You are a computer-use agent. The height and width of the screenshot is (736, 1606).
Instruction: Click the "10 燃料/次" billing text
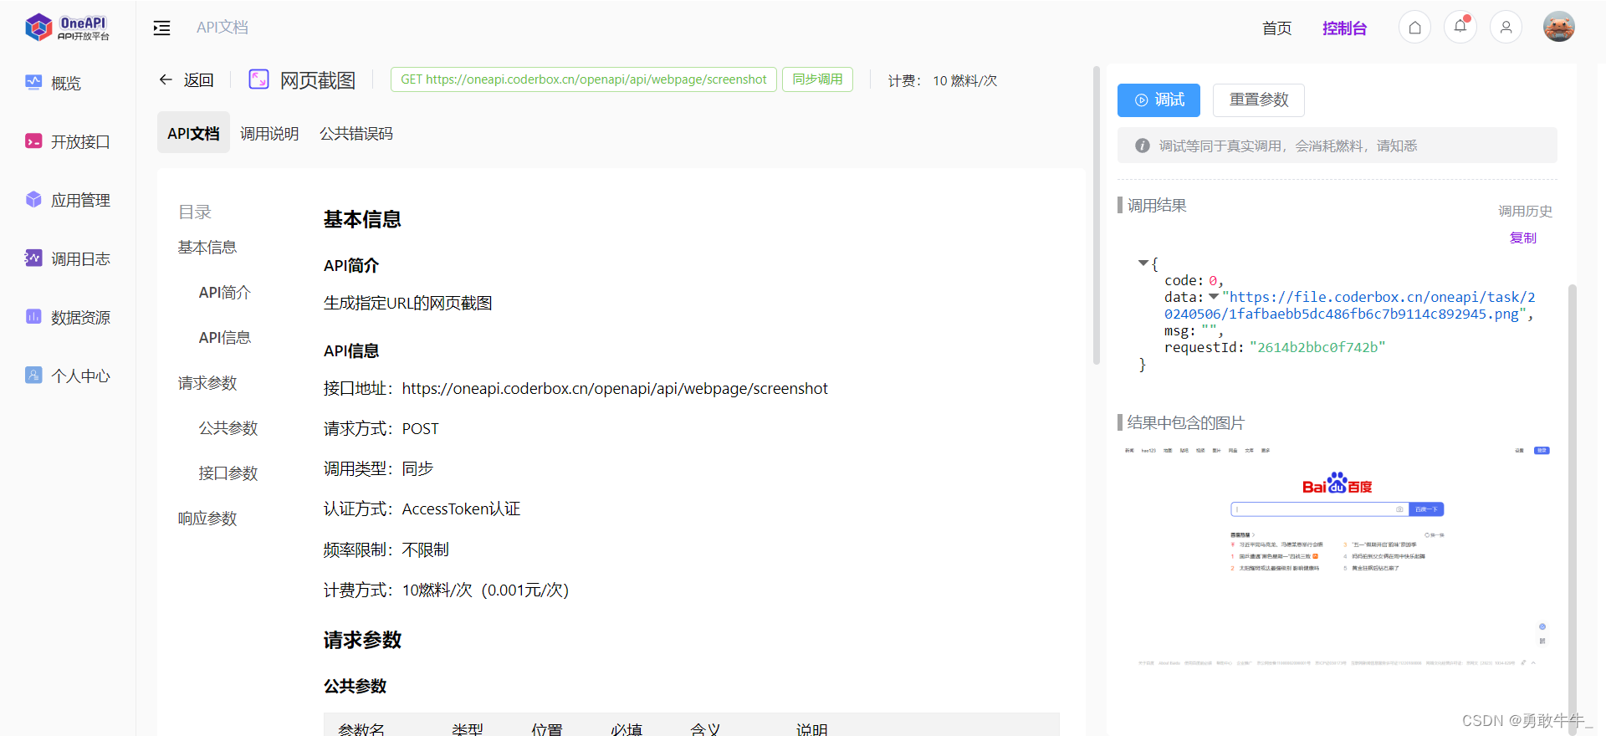tap(965, 80)
